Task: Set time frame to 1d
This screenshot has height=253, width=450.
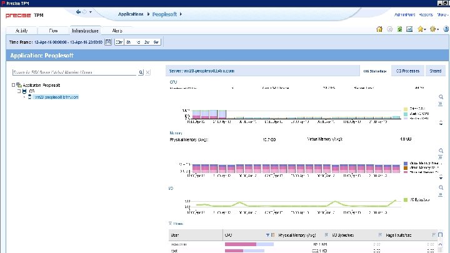Action: [138, 42]
